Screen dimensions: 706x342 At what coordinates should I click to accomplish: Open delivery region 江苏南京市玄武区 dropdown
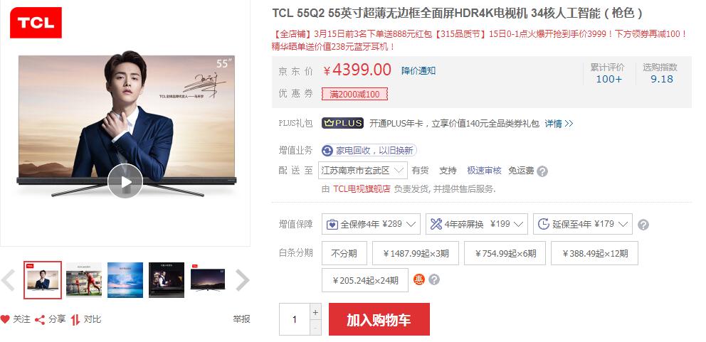(x=362, y=171)
